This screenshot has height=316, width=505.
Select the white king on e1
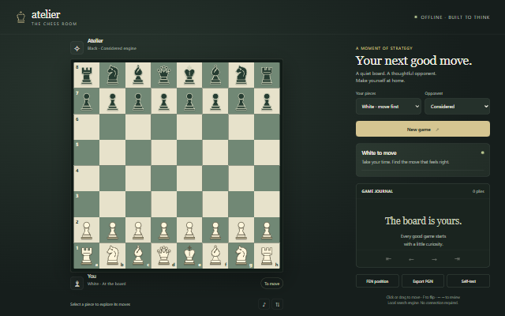tap(189, 256)
